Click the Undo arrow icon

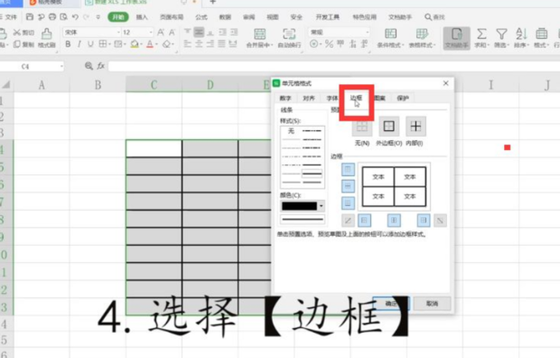tap(75, 17)
